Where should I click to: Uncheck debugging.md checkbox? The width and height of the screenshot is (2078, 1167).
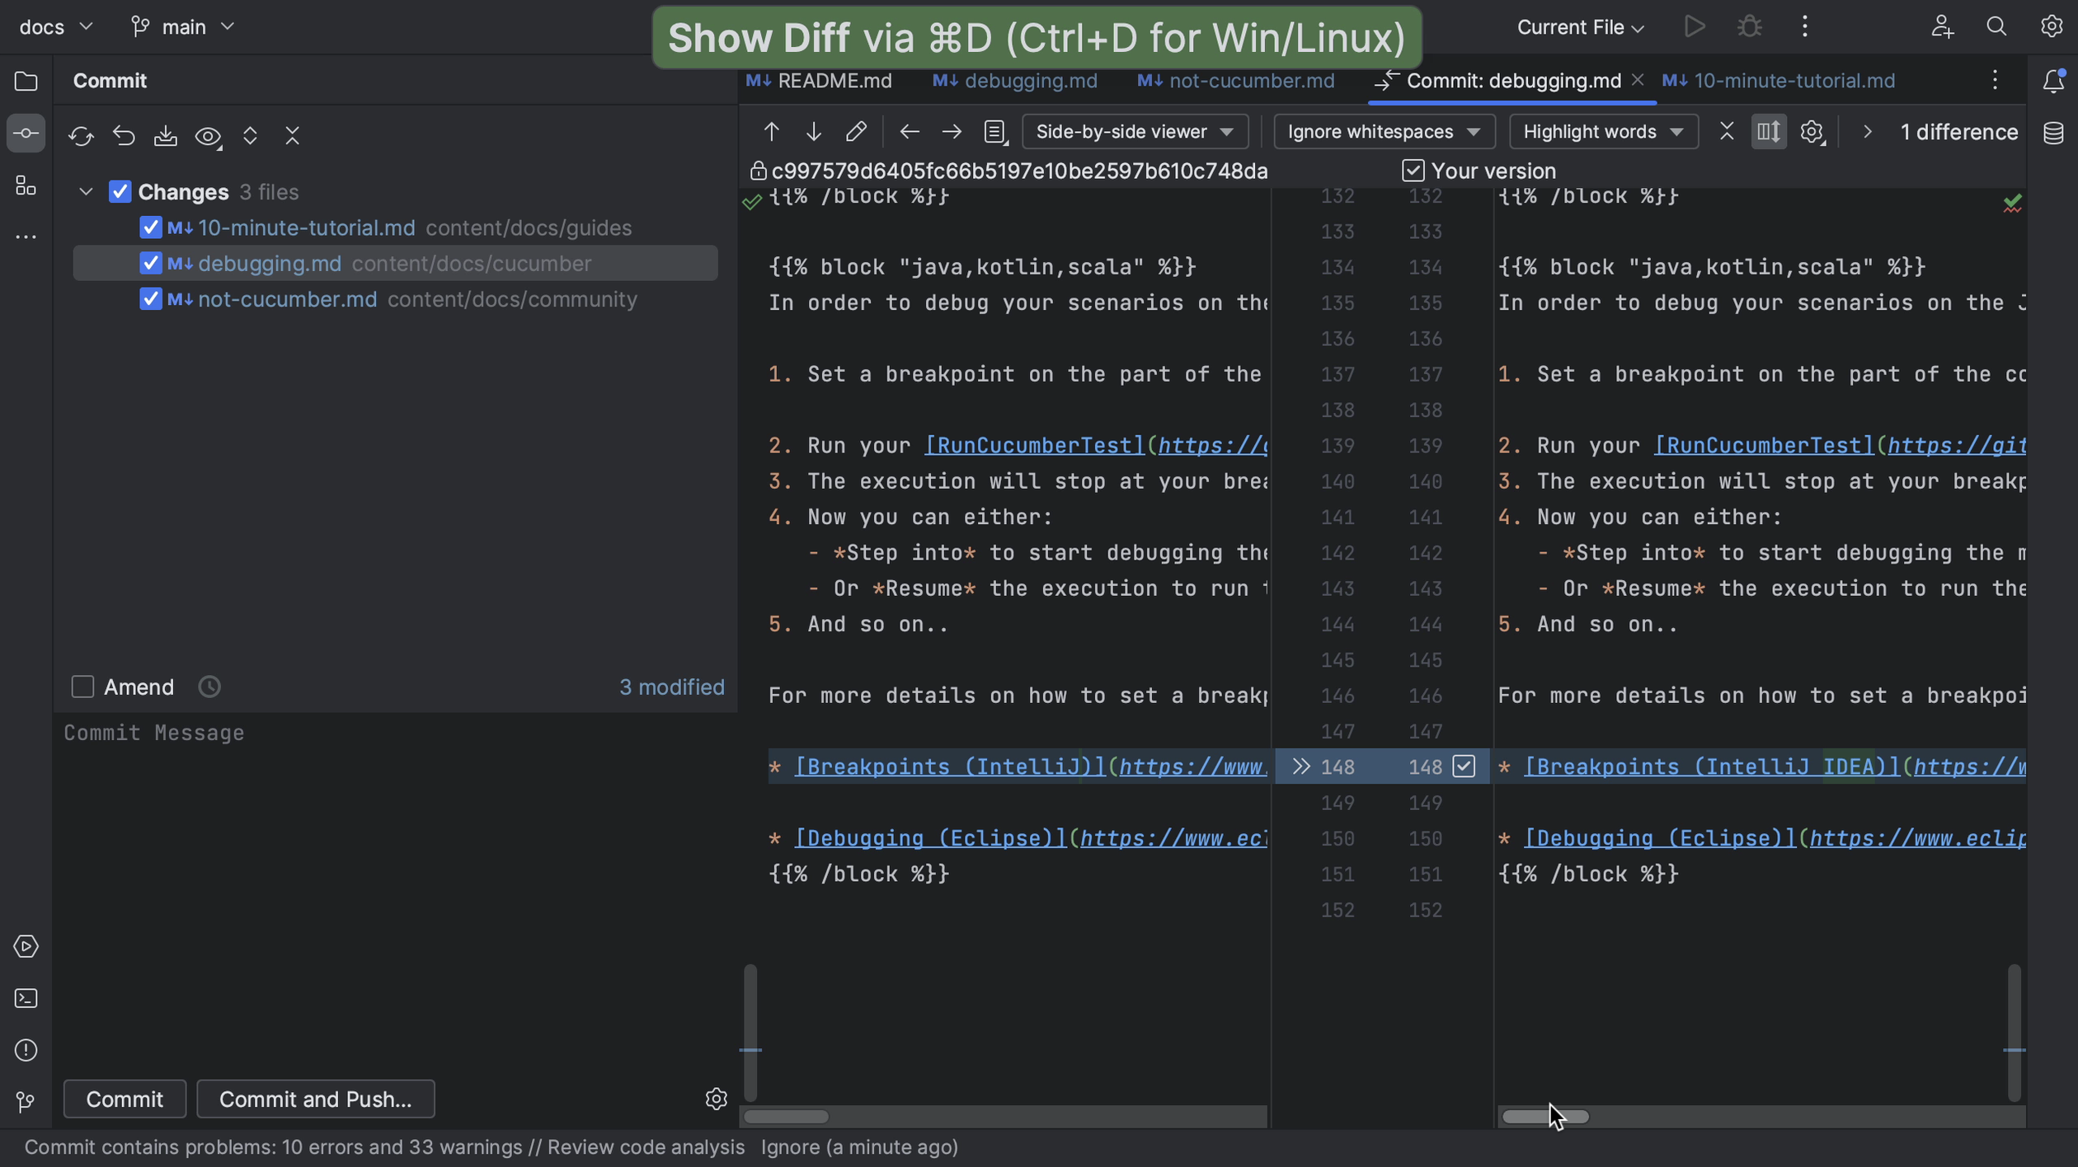(150, 264)
